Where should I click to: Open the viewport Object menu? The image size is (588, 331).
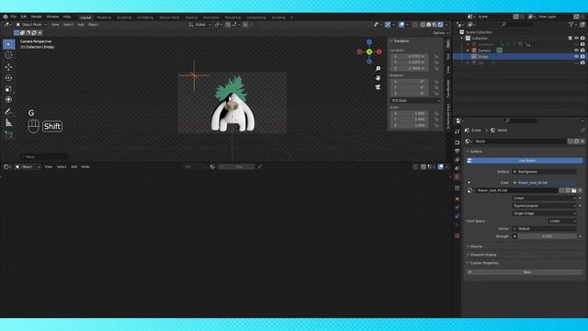pos(93,25)
